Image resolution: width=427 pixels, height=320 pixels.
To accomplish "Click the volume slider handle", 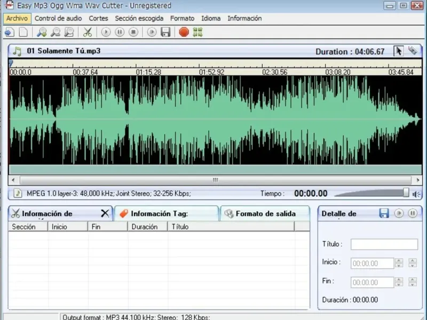I will click(406, 193).
